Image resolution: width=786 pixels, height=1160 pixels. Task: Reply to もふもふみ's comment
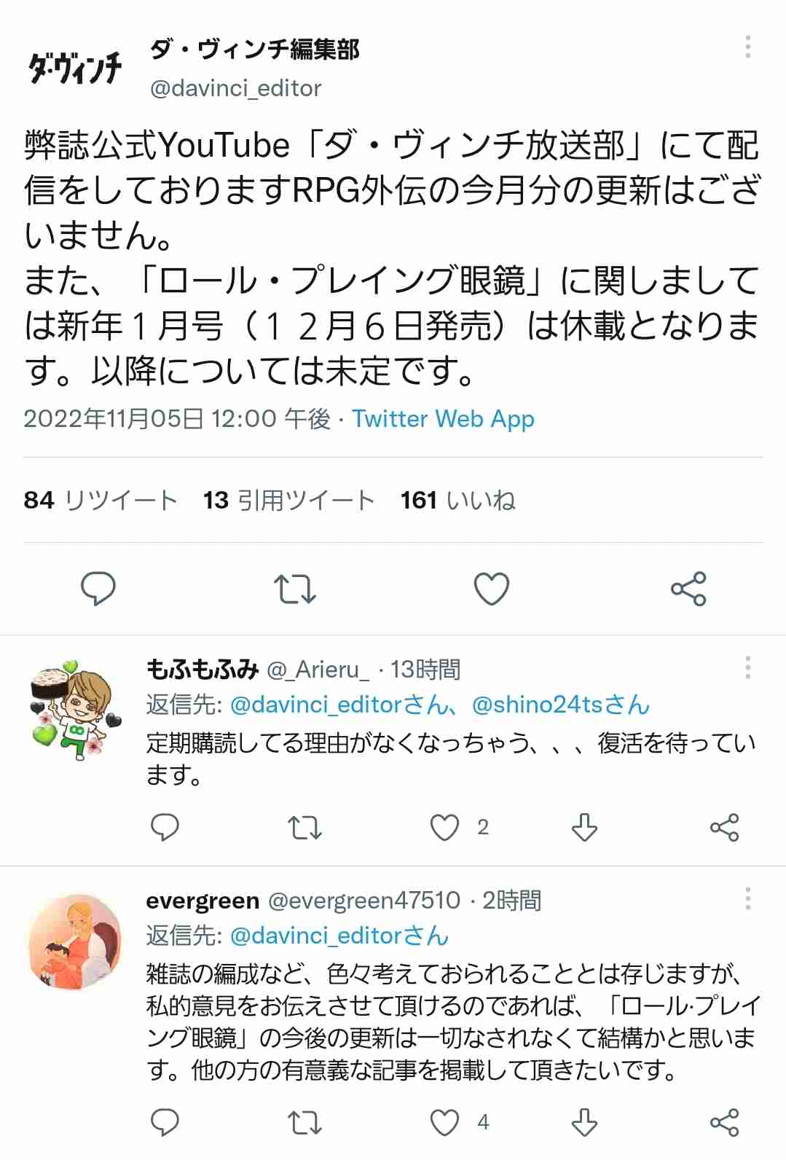tap(165, 827)
